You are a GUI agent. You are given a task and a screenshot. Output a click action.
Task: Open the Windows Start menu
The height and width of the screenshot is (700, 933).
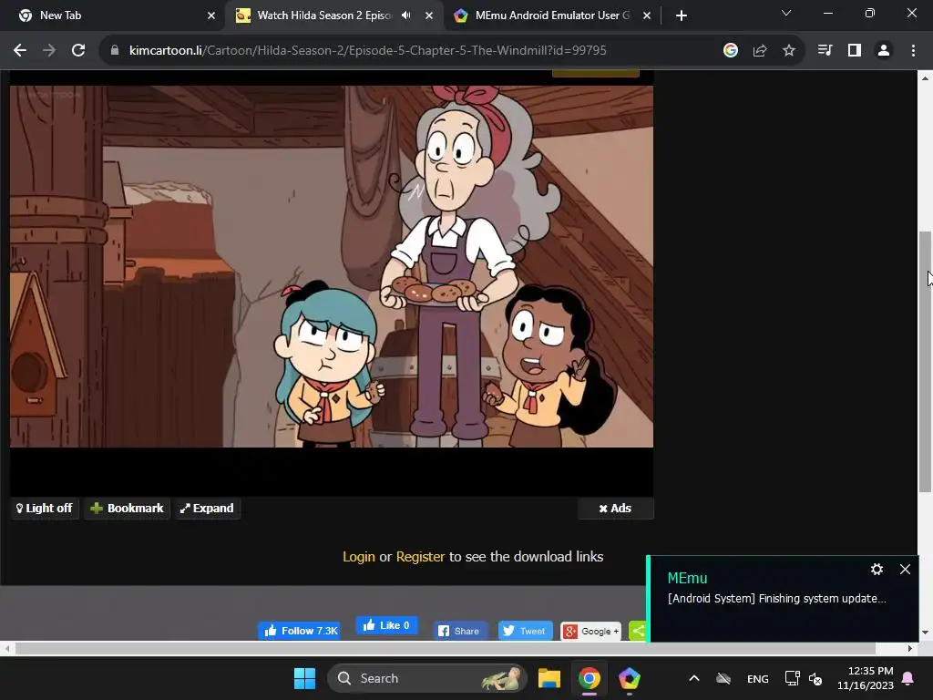click(x=304, y=678)
